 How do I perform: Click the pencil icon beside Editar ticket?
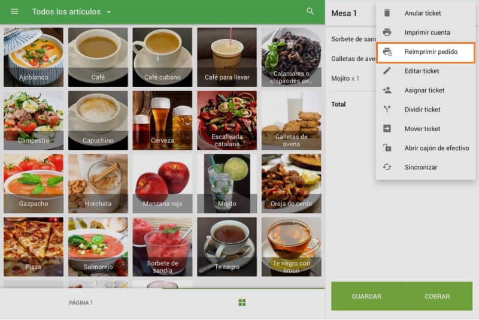[x=387, y=71]
